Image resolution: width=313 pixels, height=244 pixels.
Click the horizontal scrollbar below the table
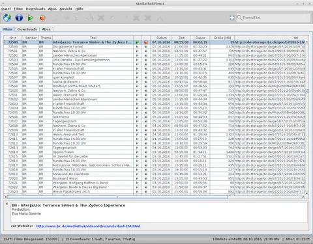117,197
